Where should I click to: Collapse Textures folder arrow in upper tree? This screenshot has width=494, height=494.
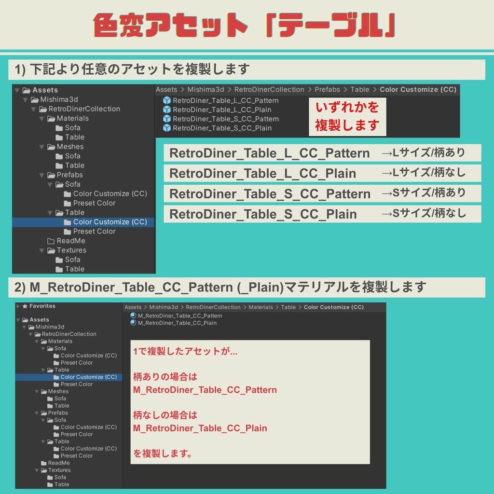coord(41,250)
